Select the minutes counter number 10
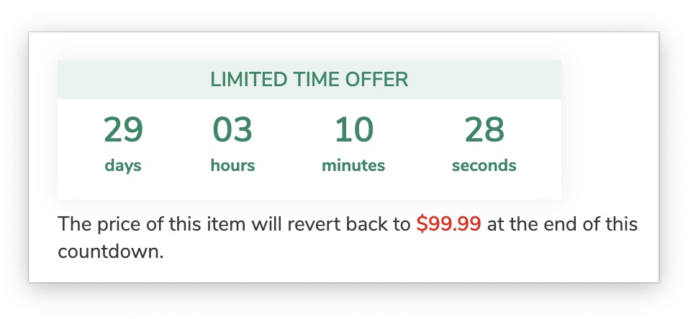688x319 pixels. click(353, 131)
